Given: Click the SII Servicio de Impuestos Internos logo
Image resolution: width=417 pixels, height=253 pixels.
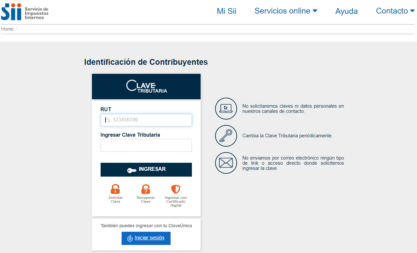Looking at the screenshot, I should click(x=25, y=12).
